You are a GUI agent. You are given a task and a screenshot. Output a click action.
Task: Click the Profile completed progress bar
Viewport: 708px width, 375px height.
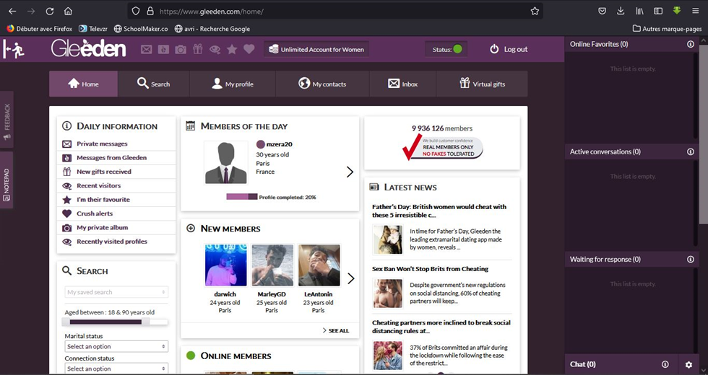241,197
